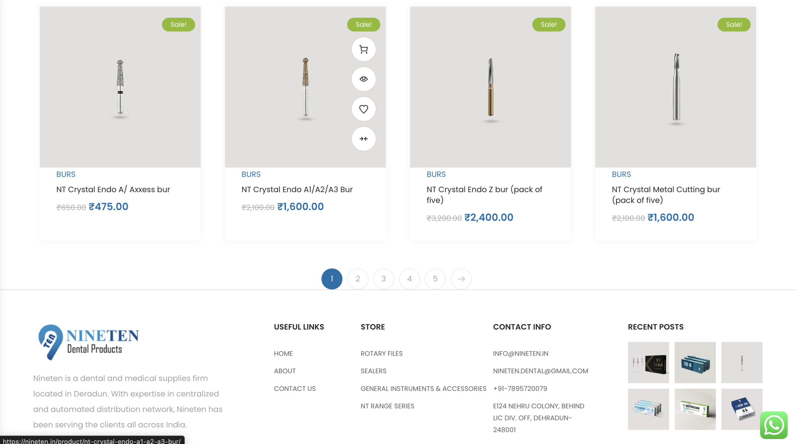Click BURS category above Metal Cutting bur
Screen dimensions: 796x444
(621, 174)
